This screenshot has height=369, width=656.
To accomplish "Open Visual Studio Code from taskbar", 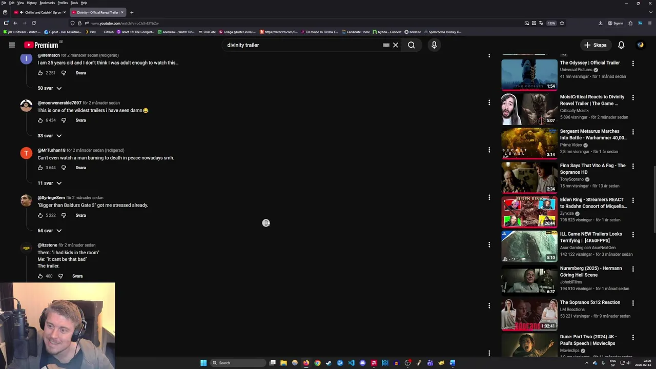I will click(351, 363).
